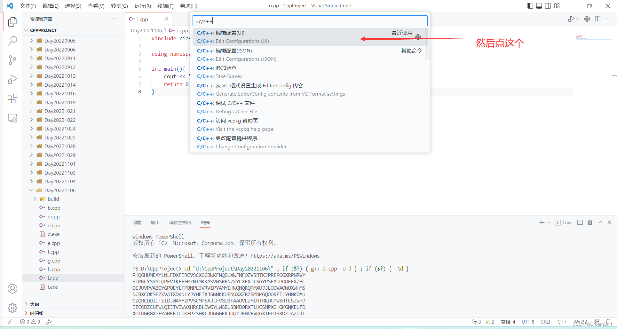Viewport: 617px width, 329px height.
Task: Switch to the 问题 panel tab
Action: 137,223
